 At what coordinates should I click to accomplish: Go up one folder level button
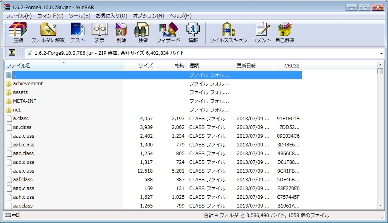(x=12, y=52)
